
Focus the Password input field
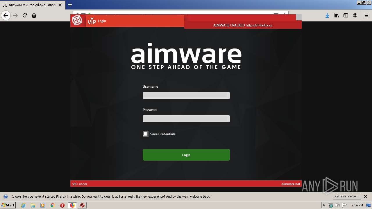point(186,119)
